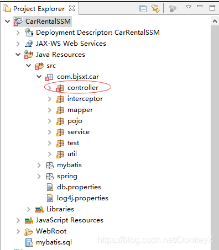The height and width of the screenshot is (250, 219).
Task: Click the WebRoot folder icon
Action: [29, 232]
